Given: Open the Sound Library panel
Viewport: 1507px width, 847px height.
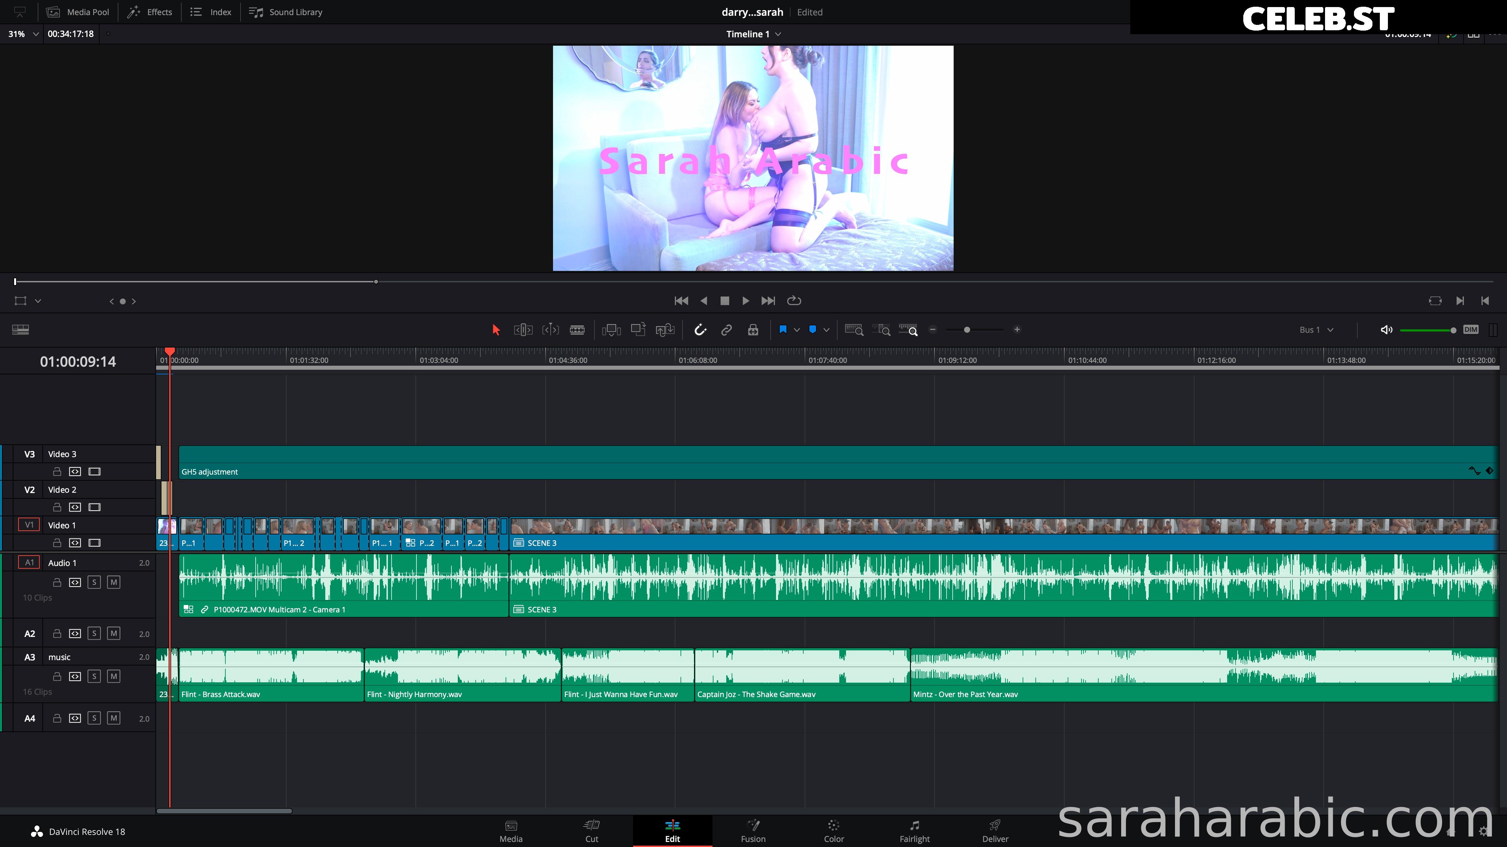Looking at the screenshot, I should click(x=286, y=12).
